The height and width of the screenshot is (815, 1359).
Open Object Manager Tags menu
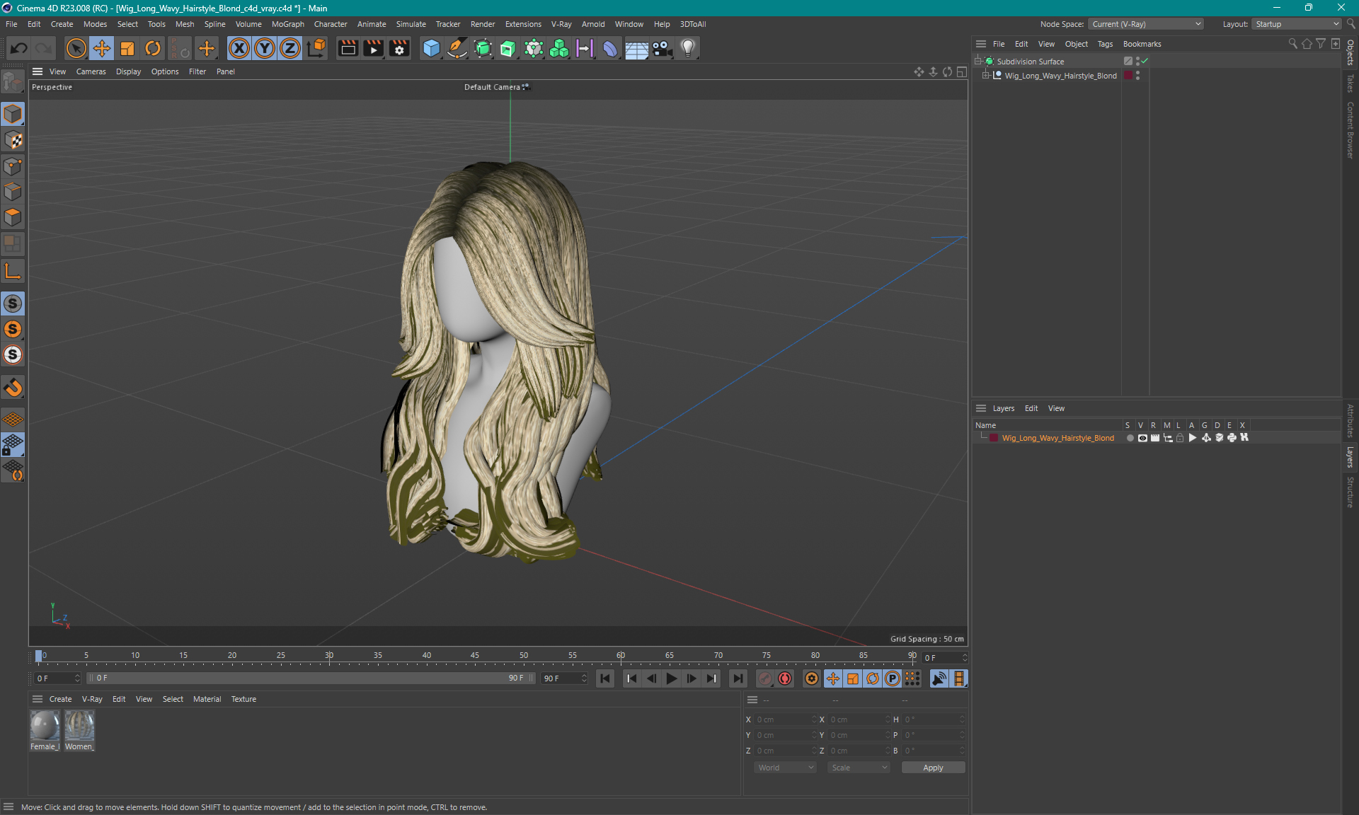click(x=1105, y=44)
